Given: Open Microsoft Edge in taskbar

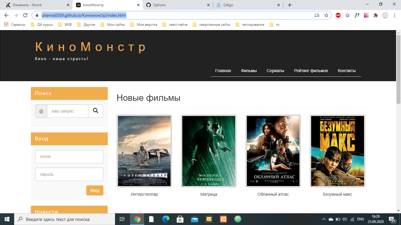Looking at the screenshot, I should [166, 219].
